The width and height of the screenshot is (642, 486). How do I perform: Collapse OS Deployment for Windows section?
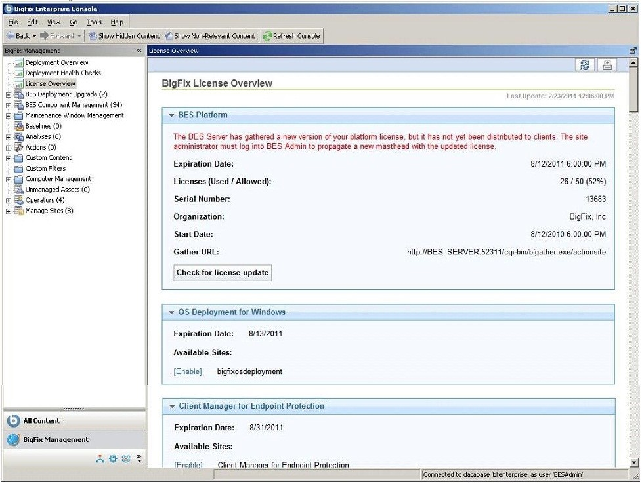(x=171, y=313)
